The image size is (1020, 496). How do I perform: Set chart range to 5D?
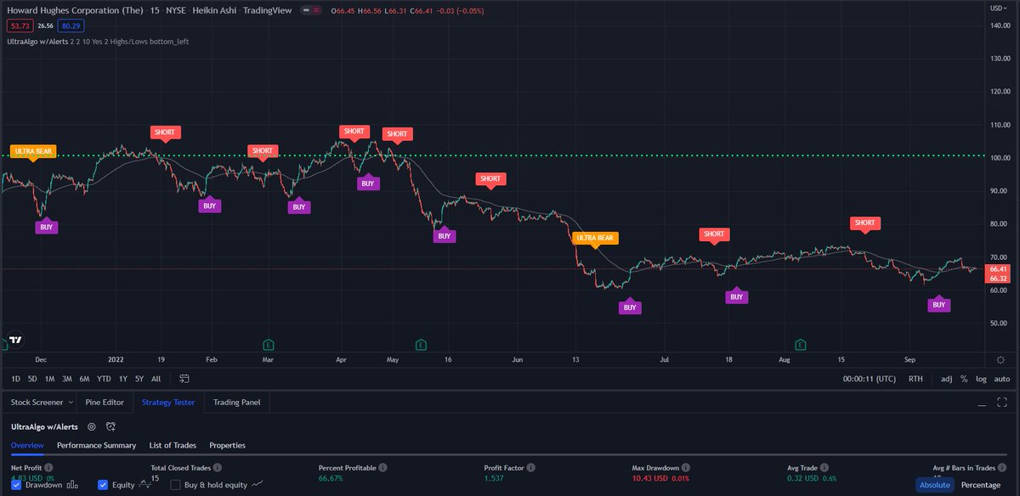pyautogui.click(x=32, y=379)
